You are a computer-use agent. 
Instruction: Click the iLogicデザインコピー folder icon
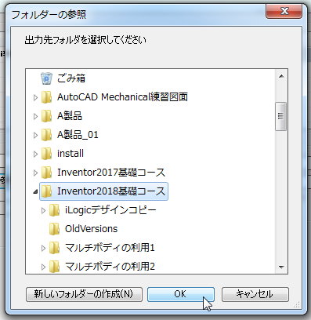(55, 210)
